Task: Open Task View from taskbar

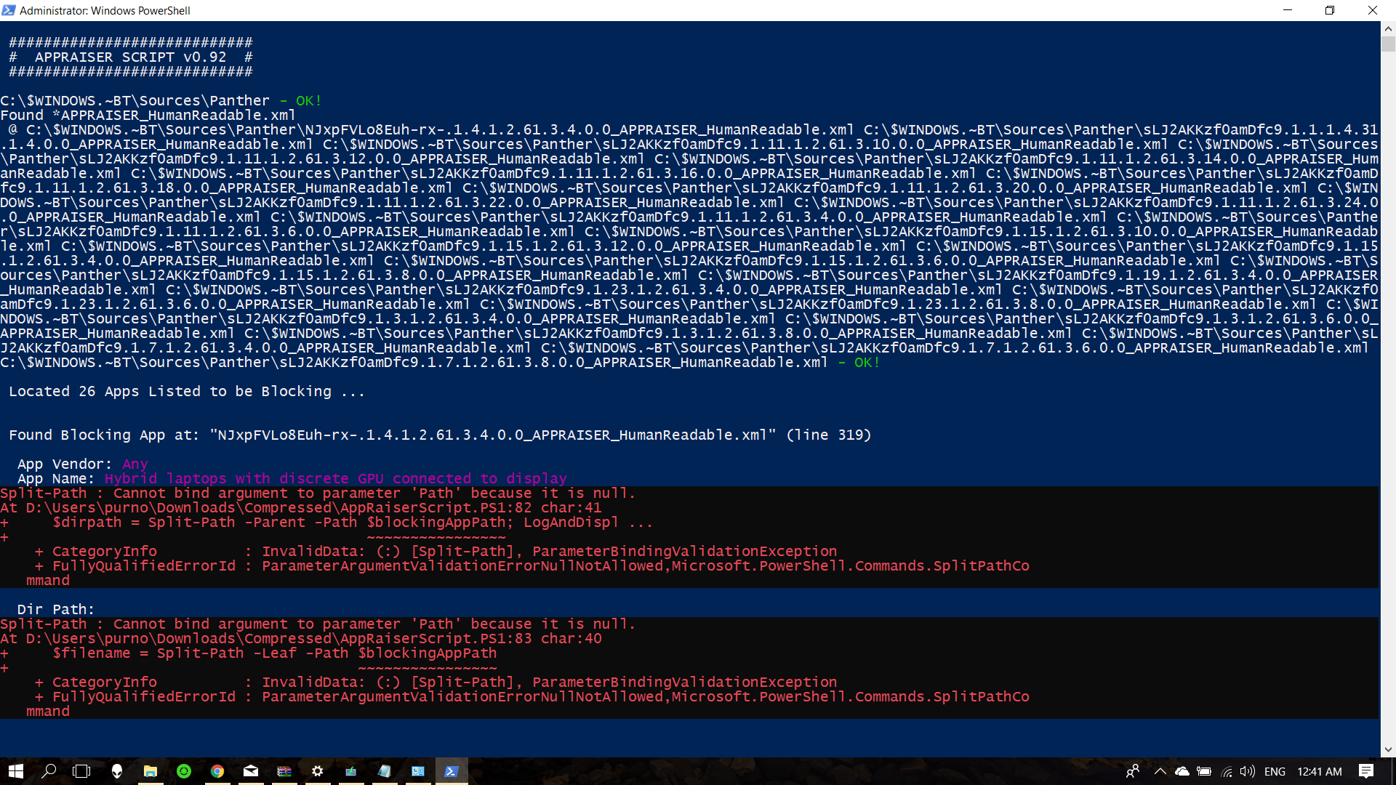Action: (x=81, y=771)
